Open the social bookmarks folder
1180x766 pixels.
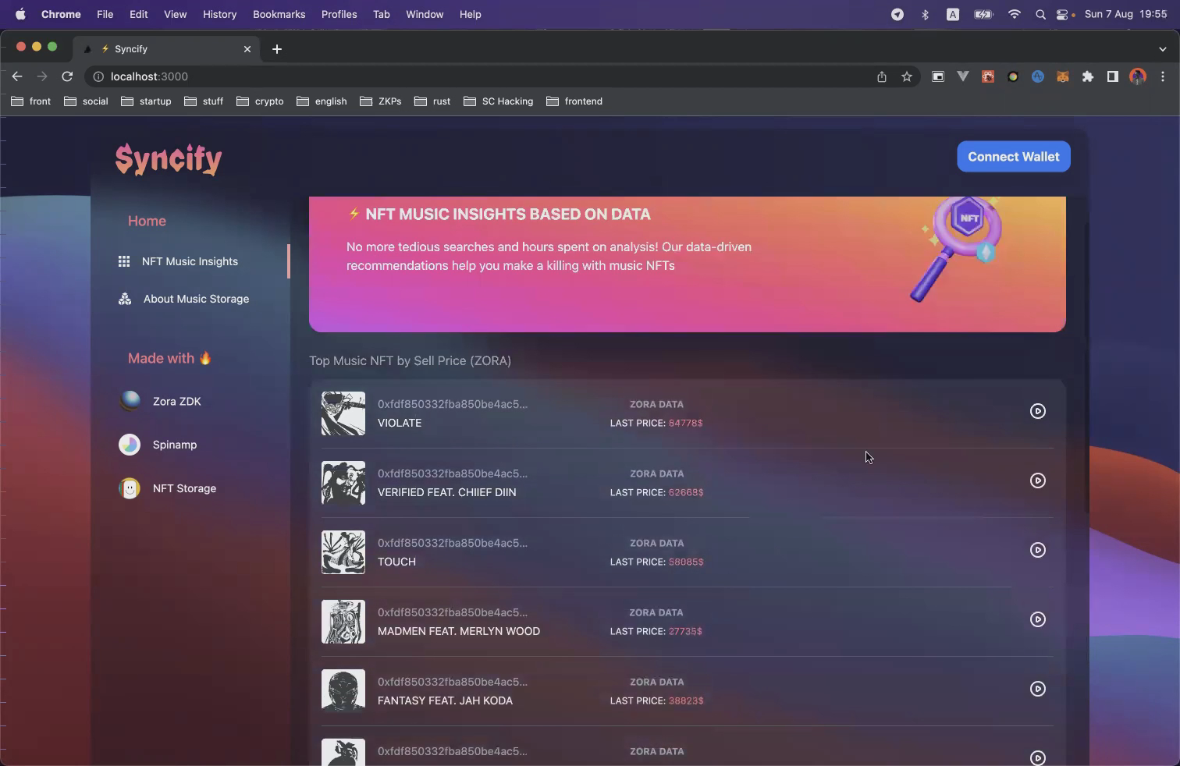(86, 101)
